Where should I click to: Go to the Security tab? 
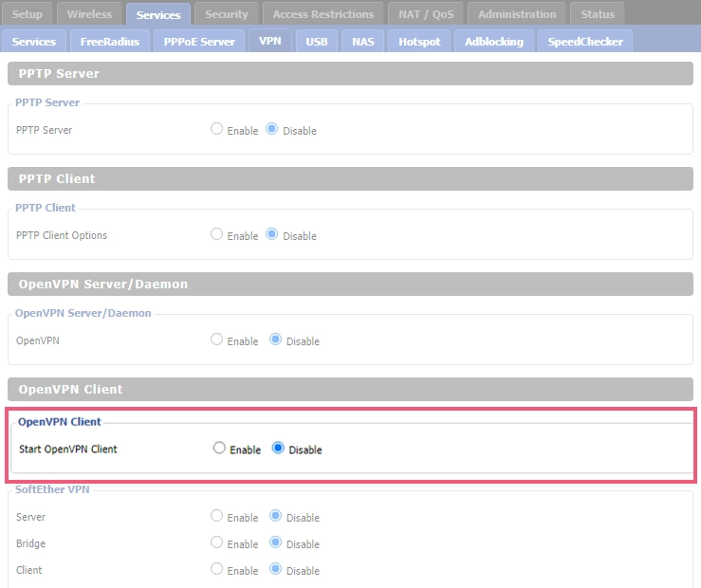pyautogui.click(x=227, y=14)
